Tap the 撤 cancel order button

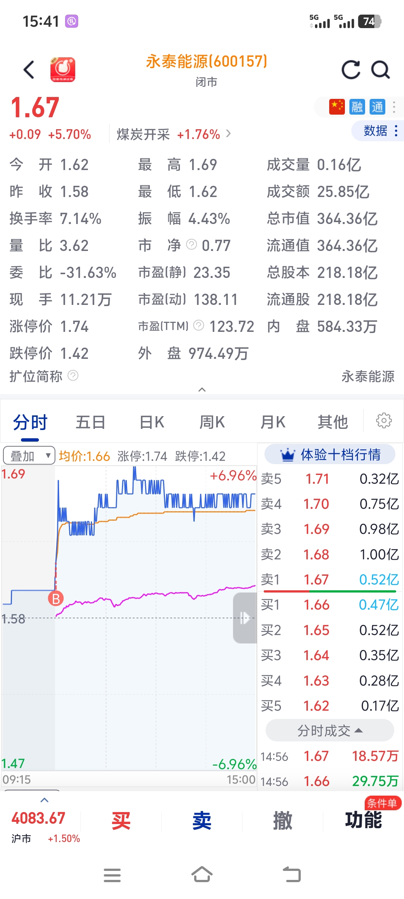pos(282,821)
